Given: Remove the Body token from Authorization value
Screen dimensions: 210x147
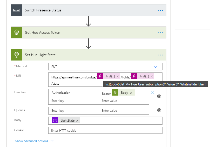Looking at the screenshot, I should pos(131,93).
